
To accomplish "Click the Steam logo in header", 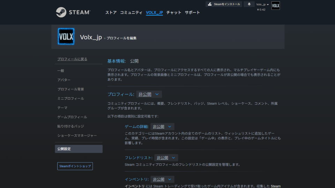I will pyautogui.click(x=73, y=12).
